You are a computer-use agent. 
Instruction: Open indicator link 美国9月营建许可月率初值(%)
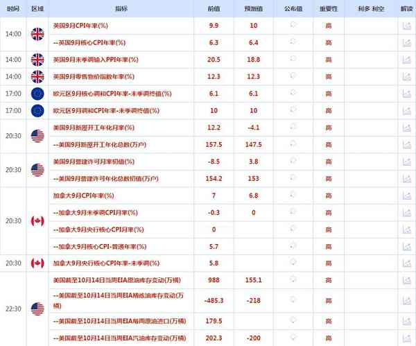pos(94,162)
